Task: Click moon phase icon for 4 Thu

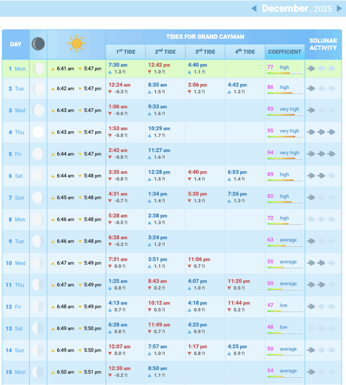Action: pyautogui.click(x=38, y=132)
